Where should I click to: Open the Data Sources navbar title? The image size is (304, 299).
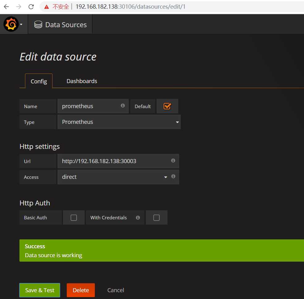66,25
